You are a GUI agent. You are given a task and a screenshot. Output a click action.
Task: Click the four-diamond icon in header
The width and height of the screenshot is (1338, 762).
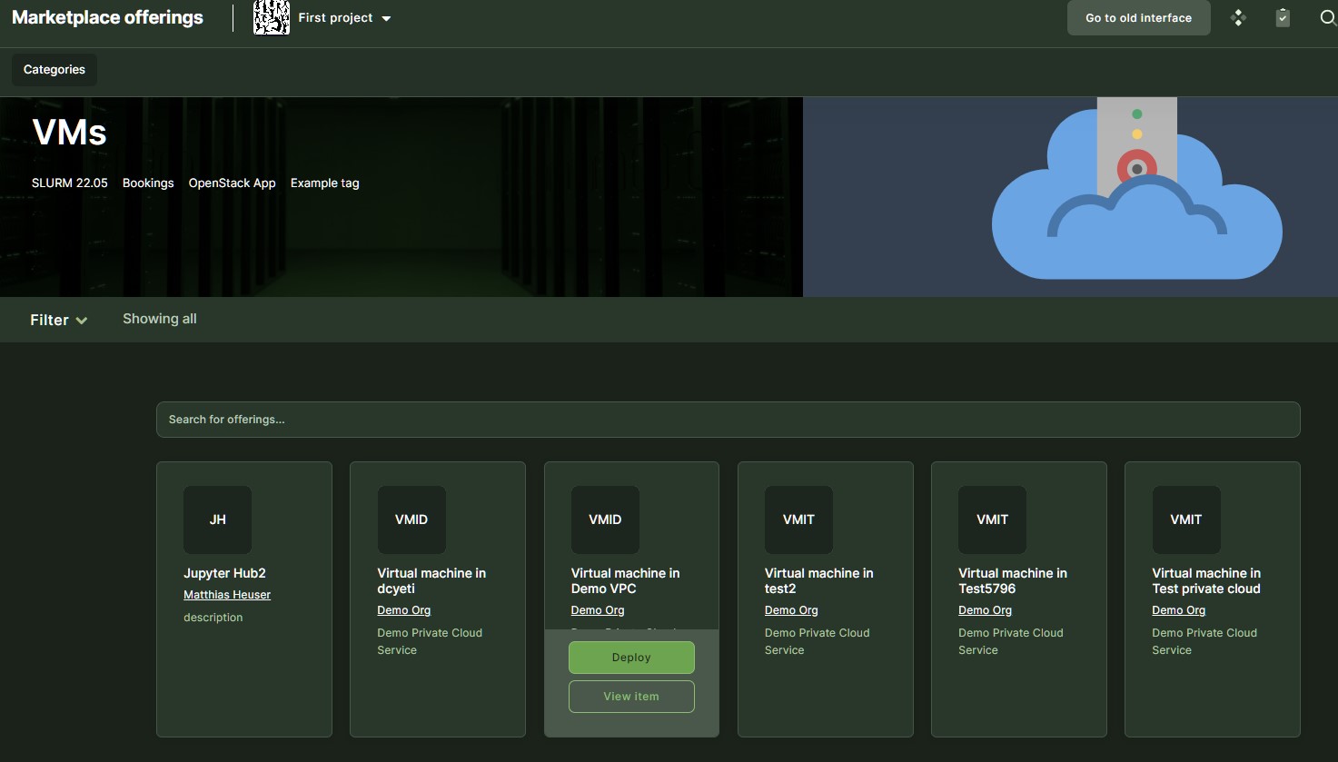point(1238,18)
